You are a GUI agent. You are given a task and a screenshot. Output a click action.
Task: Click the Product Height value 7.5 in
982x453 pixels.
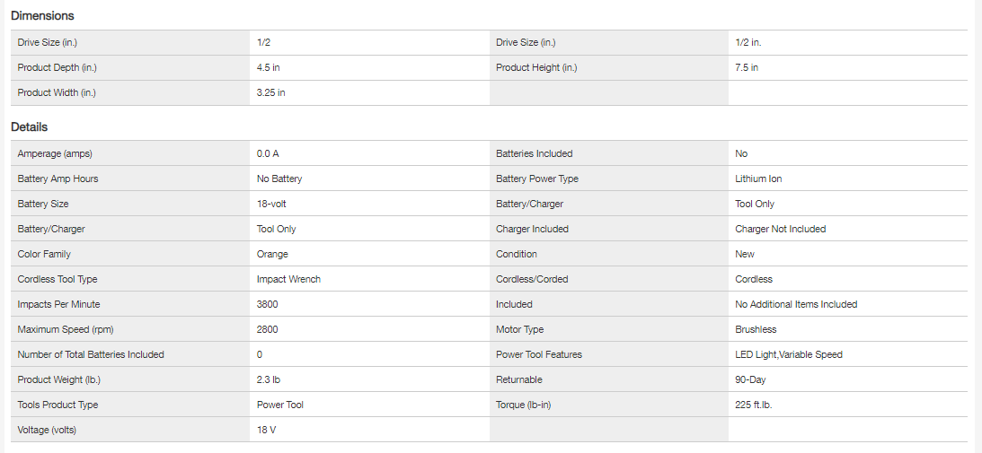pos(747,67)
